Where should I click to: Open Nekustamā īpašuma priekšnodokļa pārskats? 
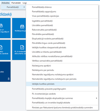click(x=62, y=108)
